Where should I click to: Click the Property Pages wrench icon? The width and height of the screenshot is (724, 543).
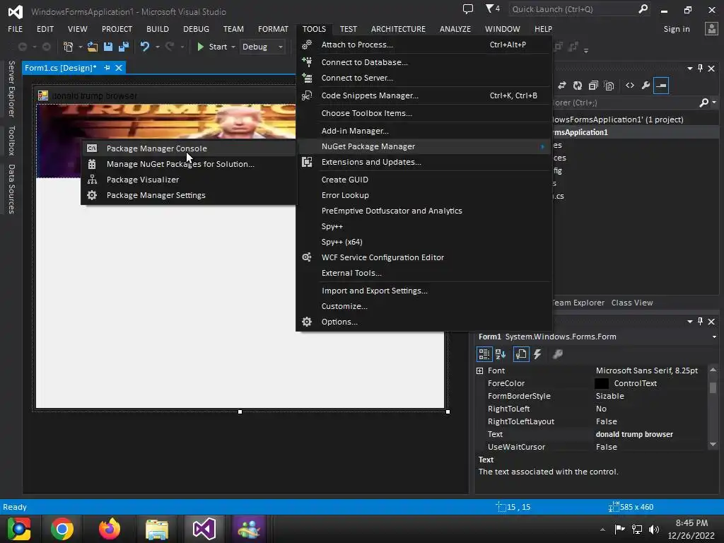click(558, 354)
